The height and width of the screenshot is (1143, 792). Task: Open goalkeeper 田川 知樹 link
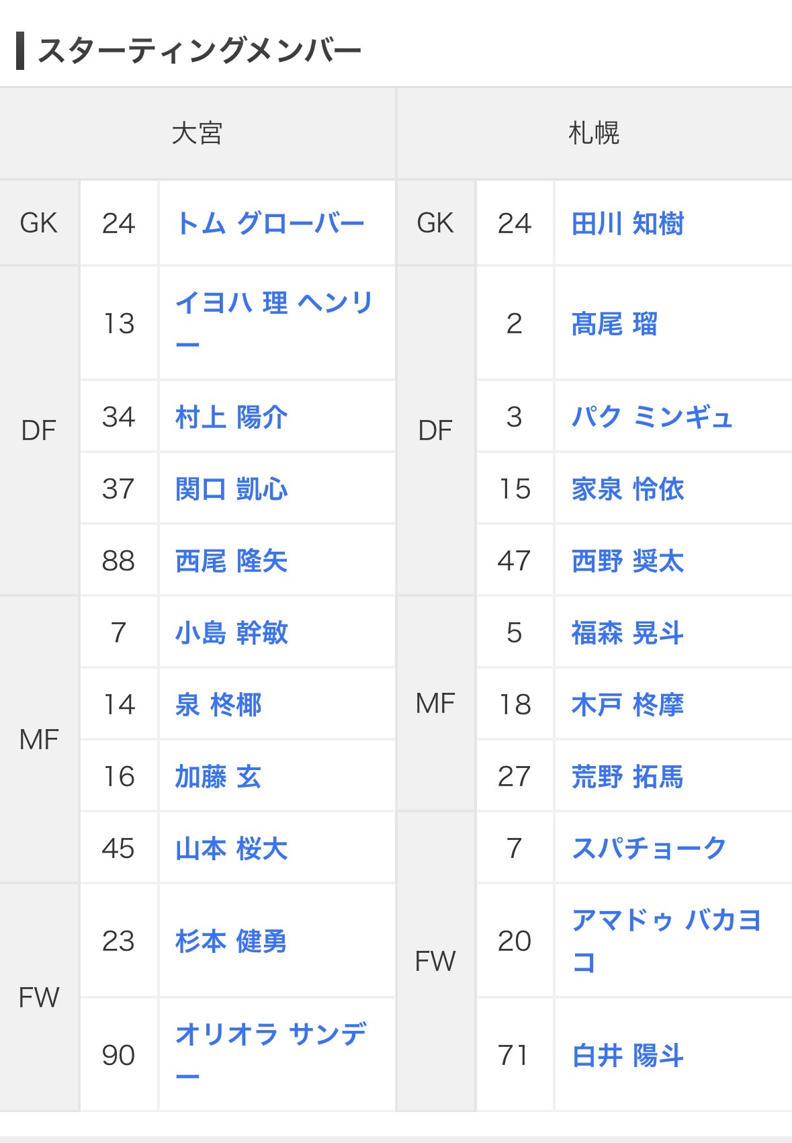tap(627, 224)
